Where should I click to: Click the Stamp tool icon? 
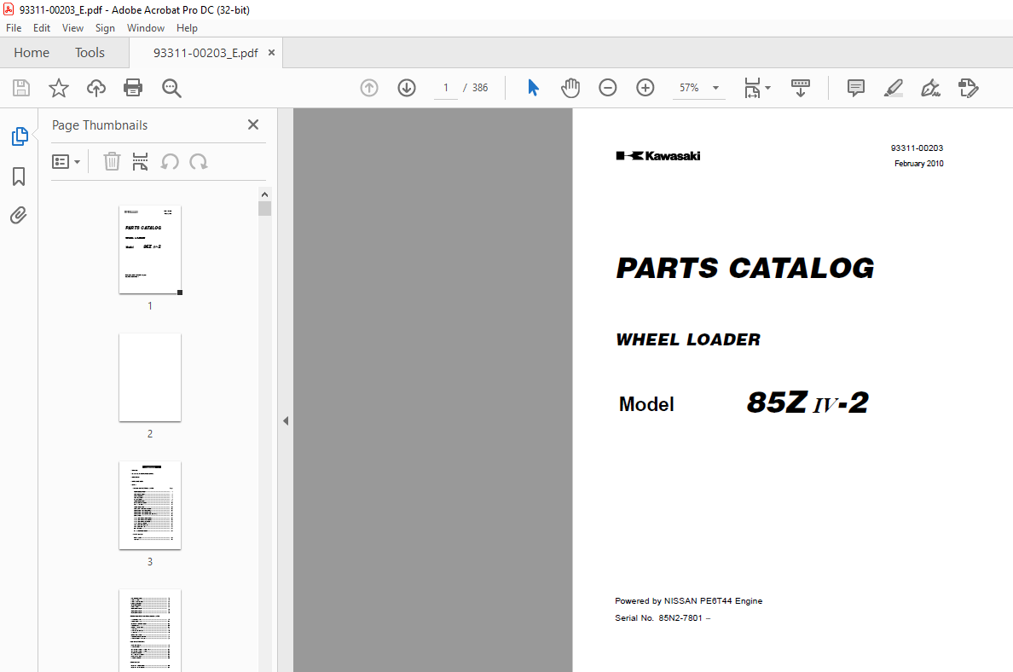[969, 88]
